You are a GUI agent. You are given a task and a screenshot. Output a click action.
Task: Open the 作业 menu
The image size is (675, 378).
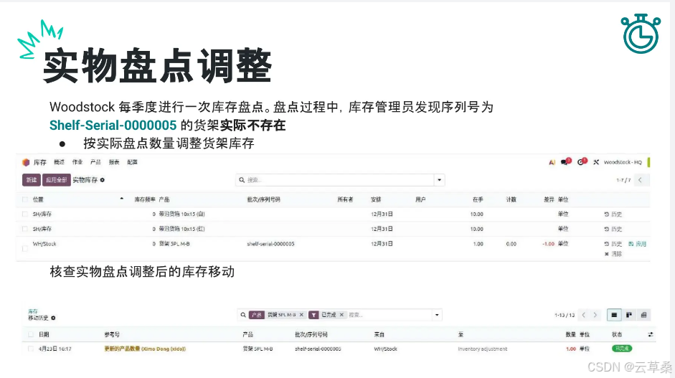coord(77,162)
